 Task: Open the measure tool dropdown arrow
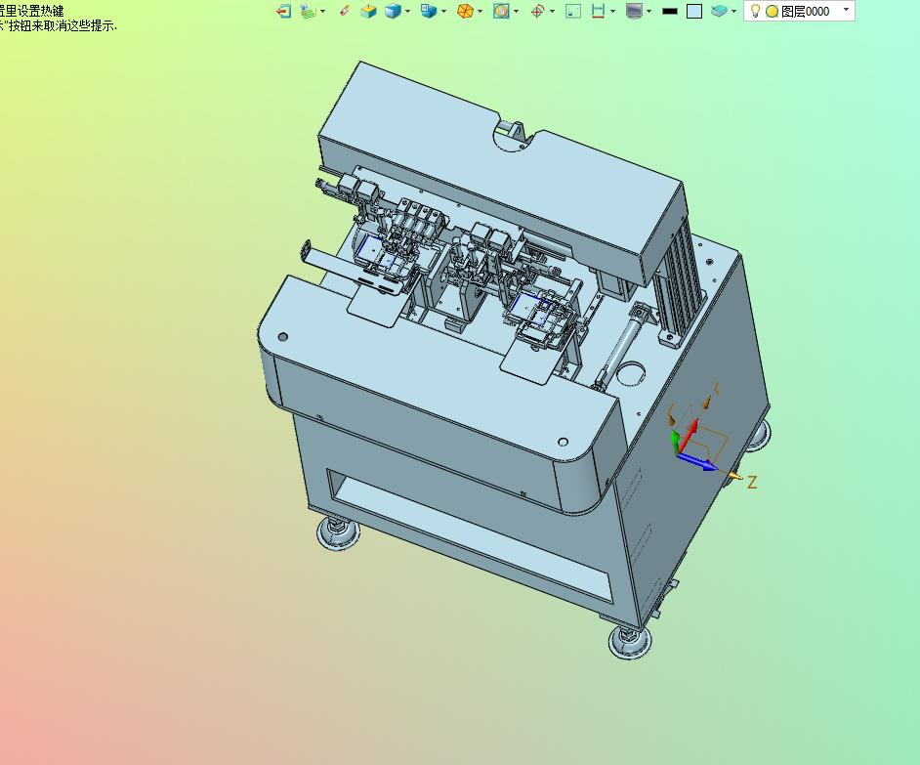pos(612,11)
